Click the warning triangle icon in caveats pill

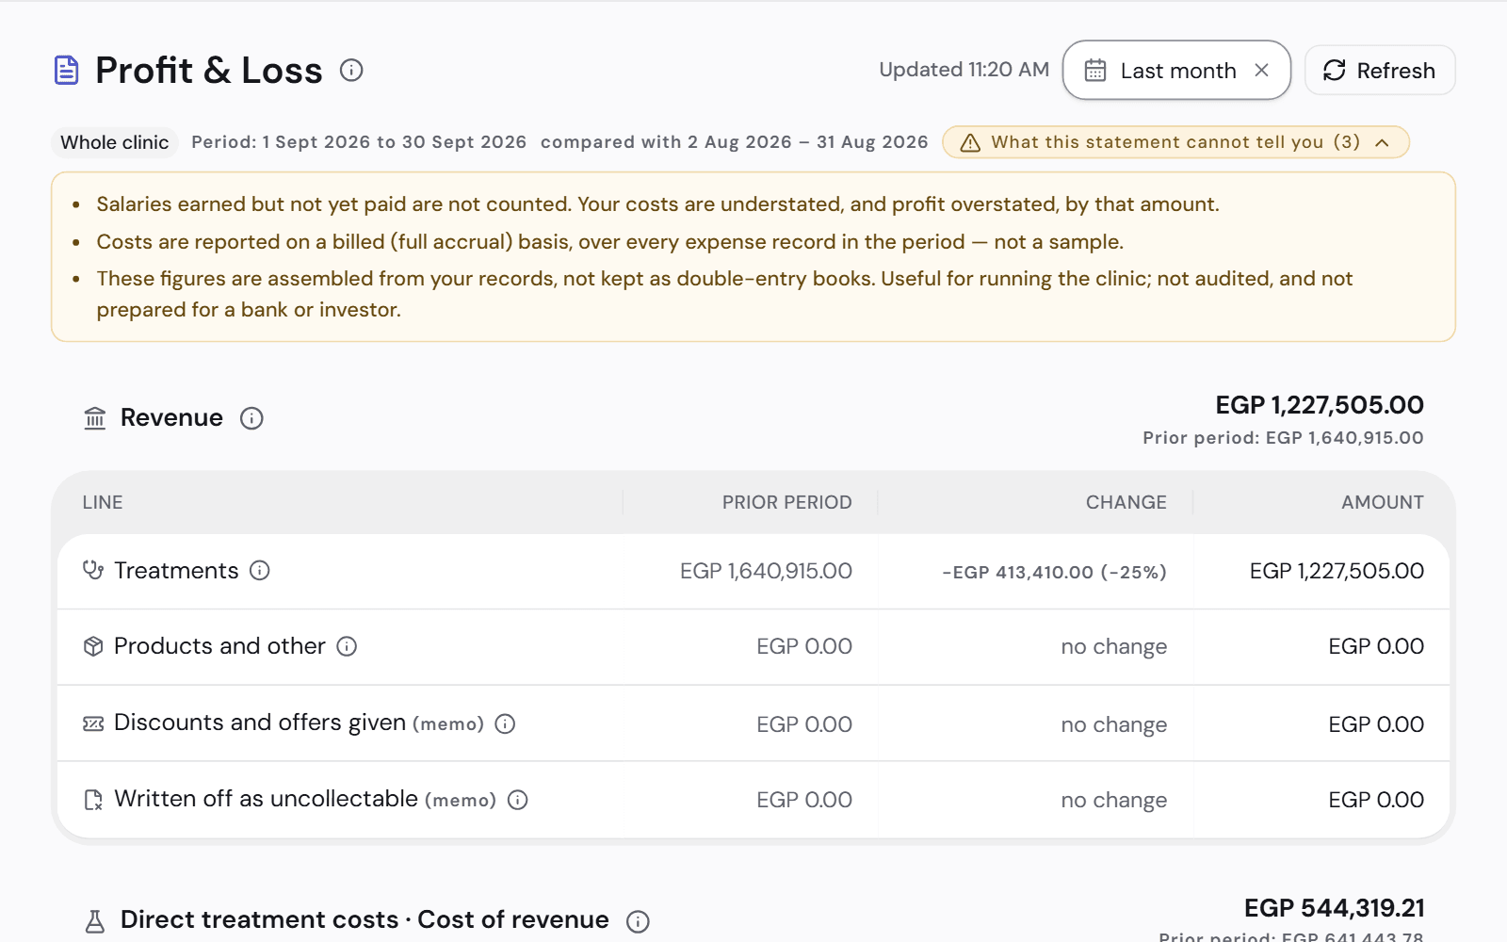point(970,142)
